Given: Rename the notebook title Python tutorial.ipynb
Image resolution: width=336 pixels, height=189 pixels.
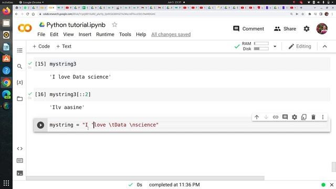Looking at the screenshot, I should 76,25.
